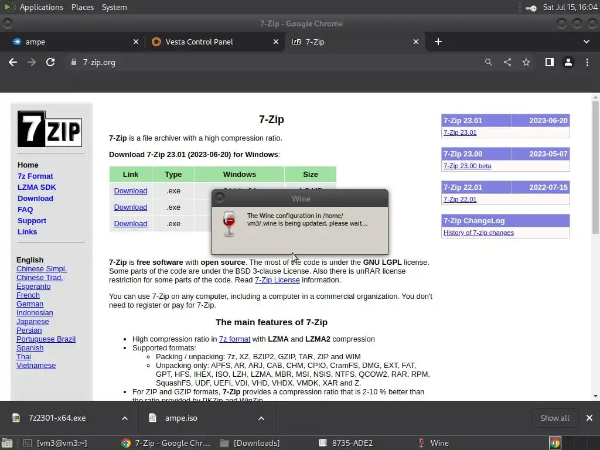The width and height of the screenshot is (600, 450).
Task: Open the zoom magnifier icon in address bar
Action: (x=488, y=62)
